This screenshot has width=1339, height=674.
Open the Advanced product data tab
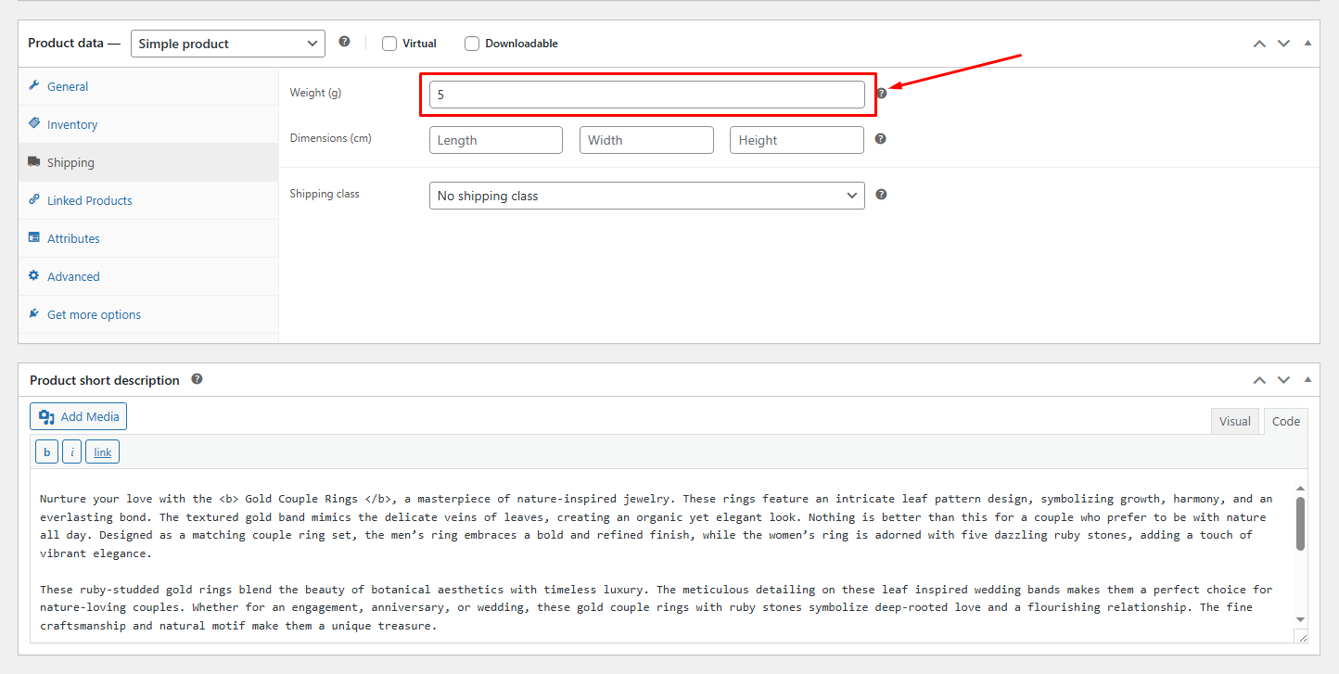tap(148, 276)
